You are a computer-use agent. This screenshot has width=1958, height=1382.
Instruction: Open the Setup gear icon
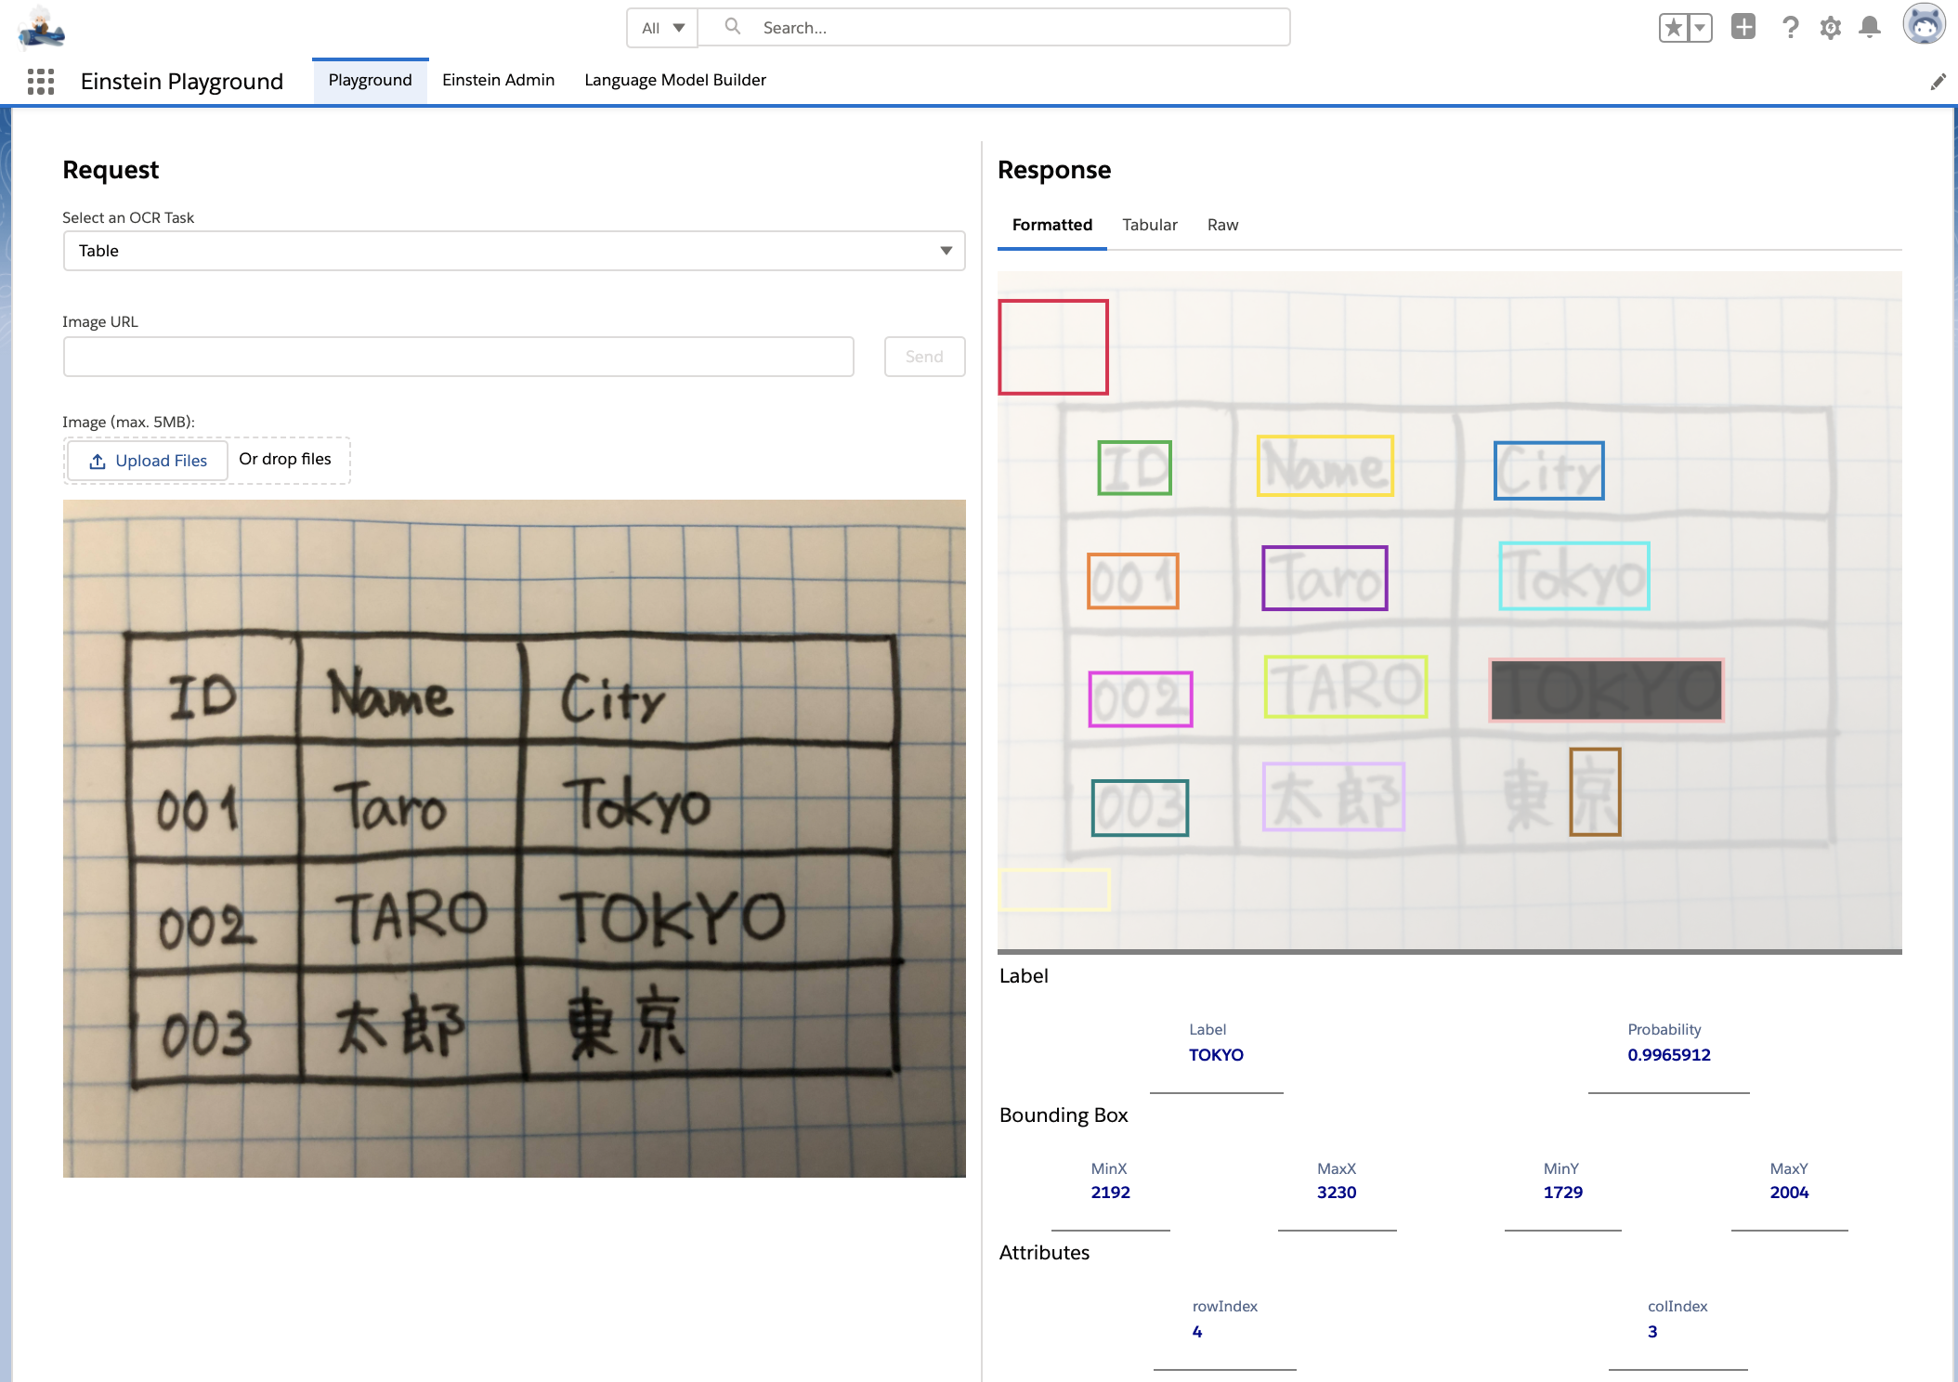point(1830,28)
